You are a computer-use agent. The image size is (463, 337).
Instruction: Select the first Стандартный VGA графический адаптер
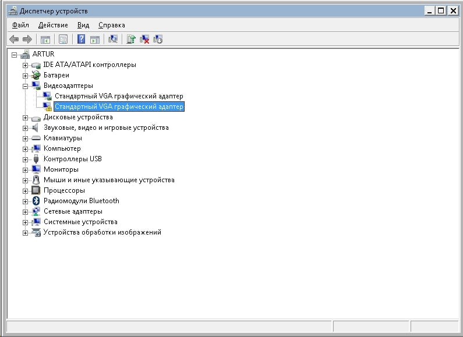(x=119, y=96)
